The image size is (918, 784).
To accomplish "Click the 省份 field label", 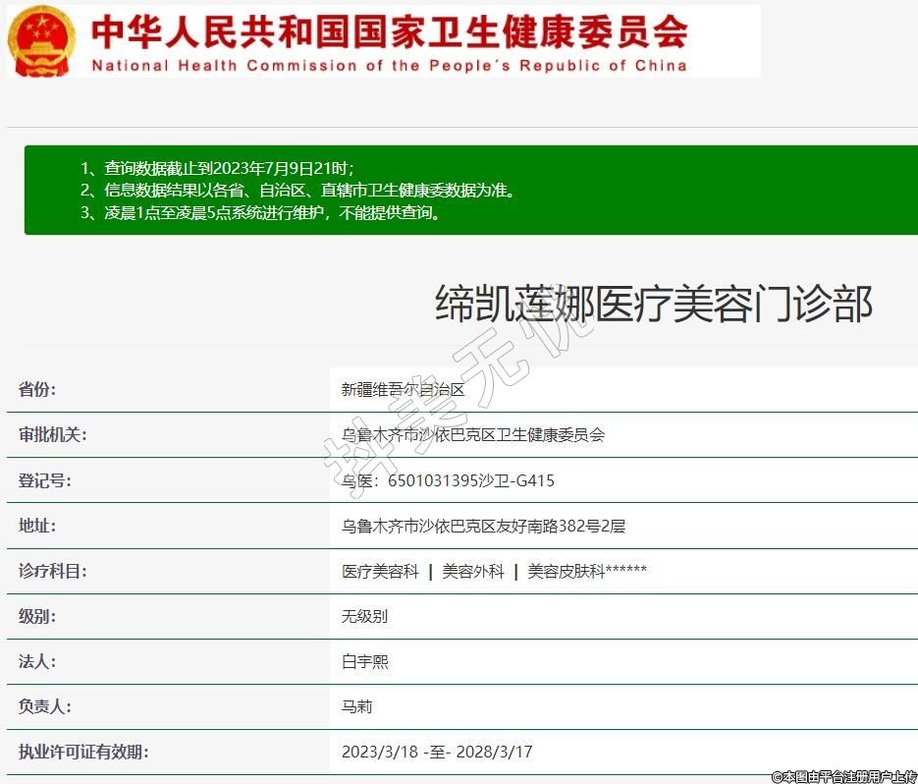I will 37,389.
